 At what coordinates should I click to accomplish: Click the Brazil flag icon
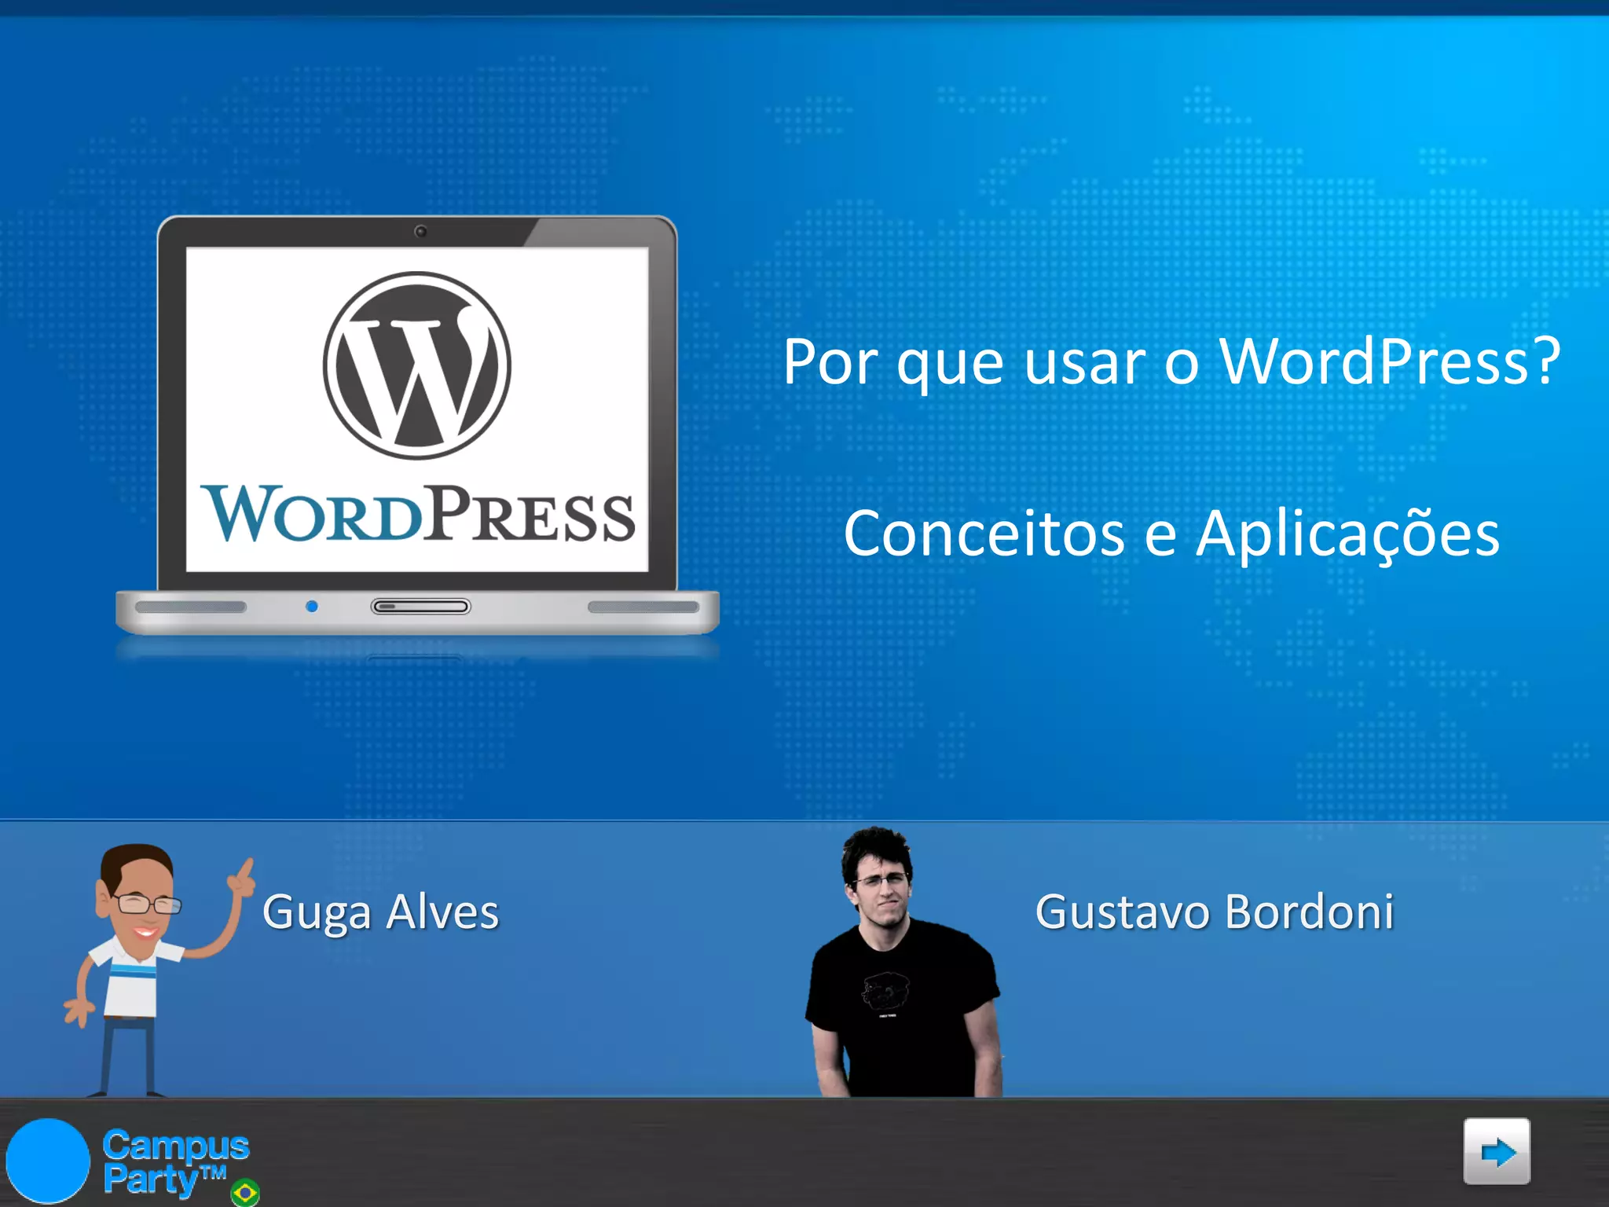coord(245,1193)
